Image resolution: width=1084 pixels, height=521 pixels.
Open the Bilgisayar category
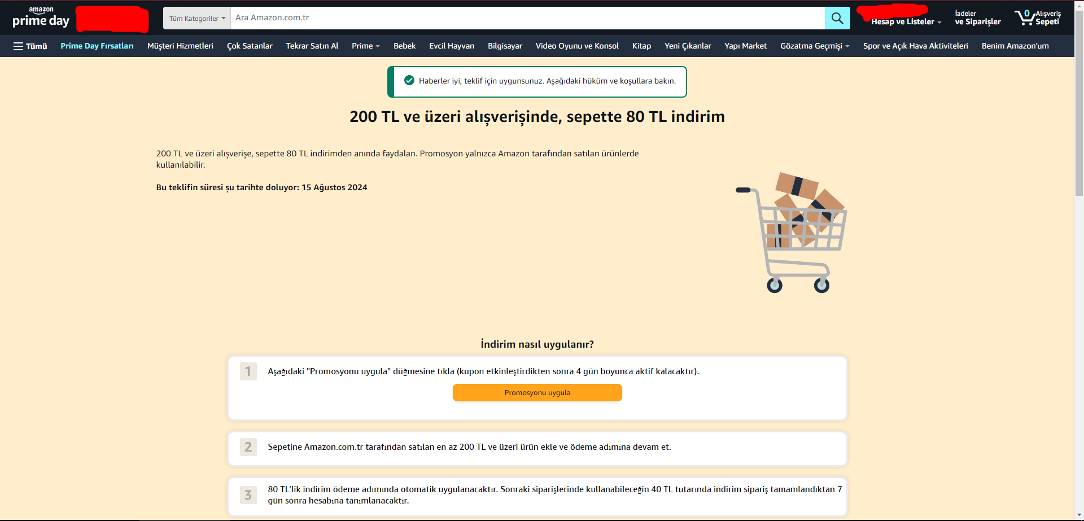tap(505, 46)
